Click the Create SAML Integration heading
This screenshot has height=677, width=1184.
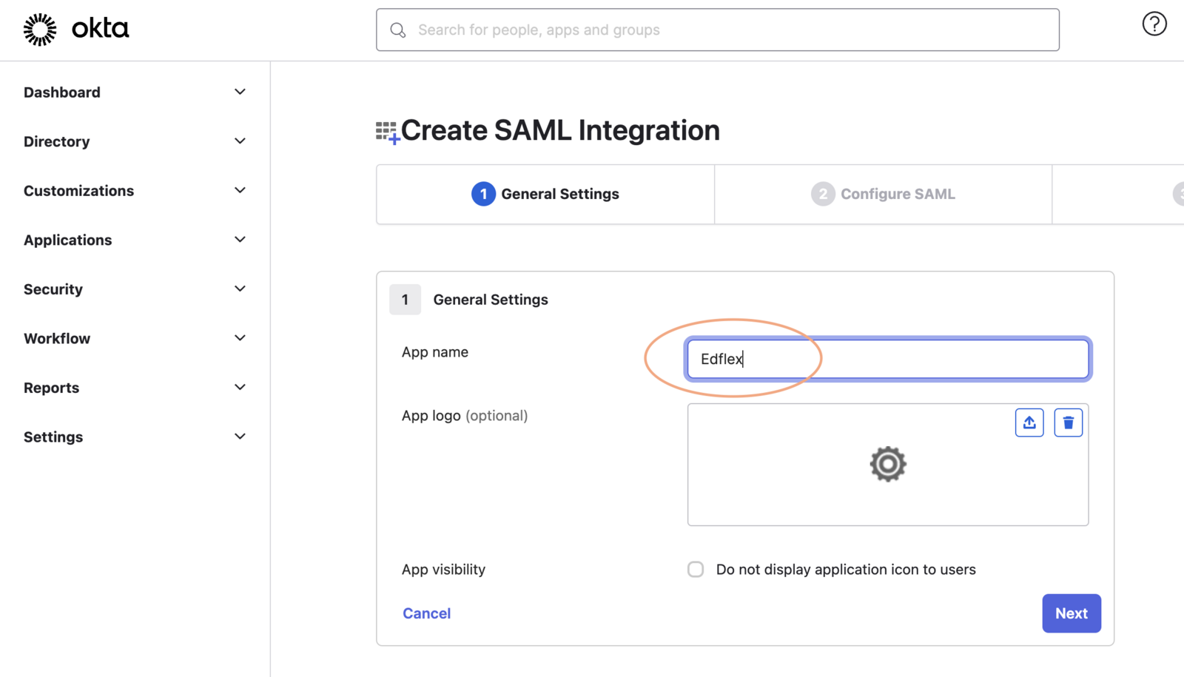(560, 130)
